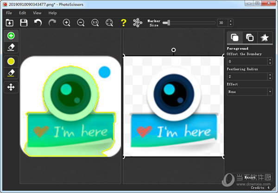
Task: Increase Marker Size with the up arrow
Action: [231, 21]
